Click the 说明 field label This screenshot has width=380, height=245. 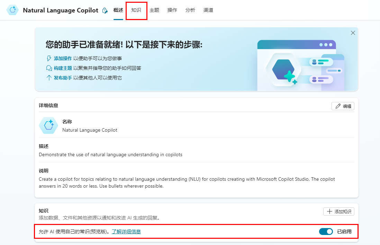point(44,171)
